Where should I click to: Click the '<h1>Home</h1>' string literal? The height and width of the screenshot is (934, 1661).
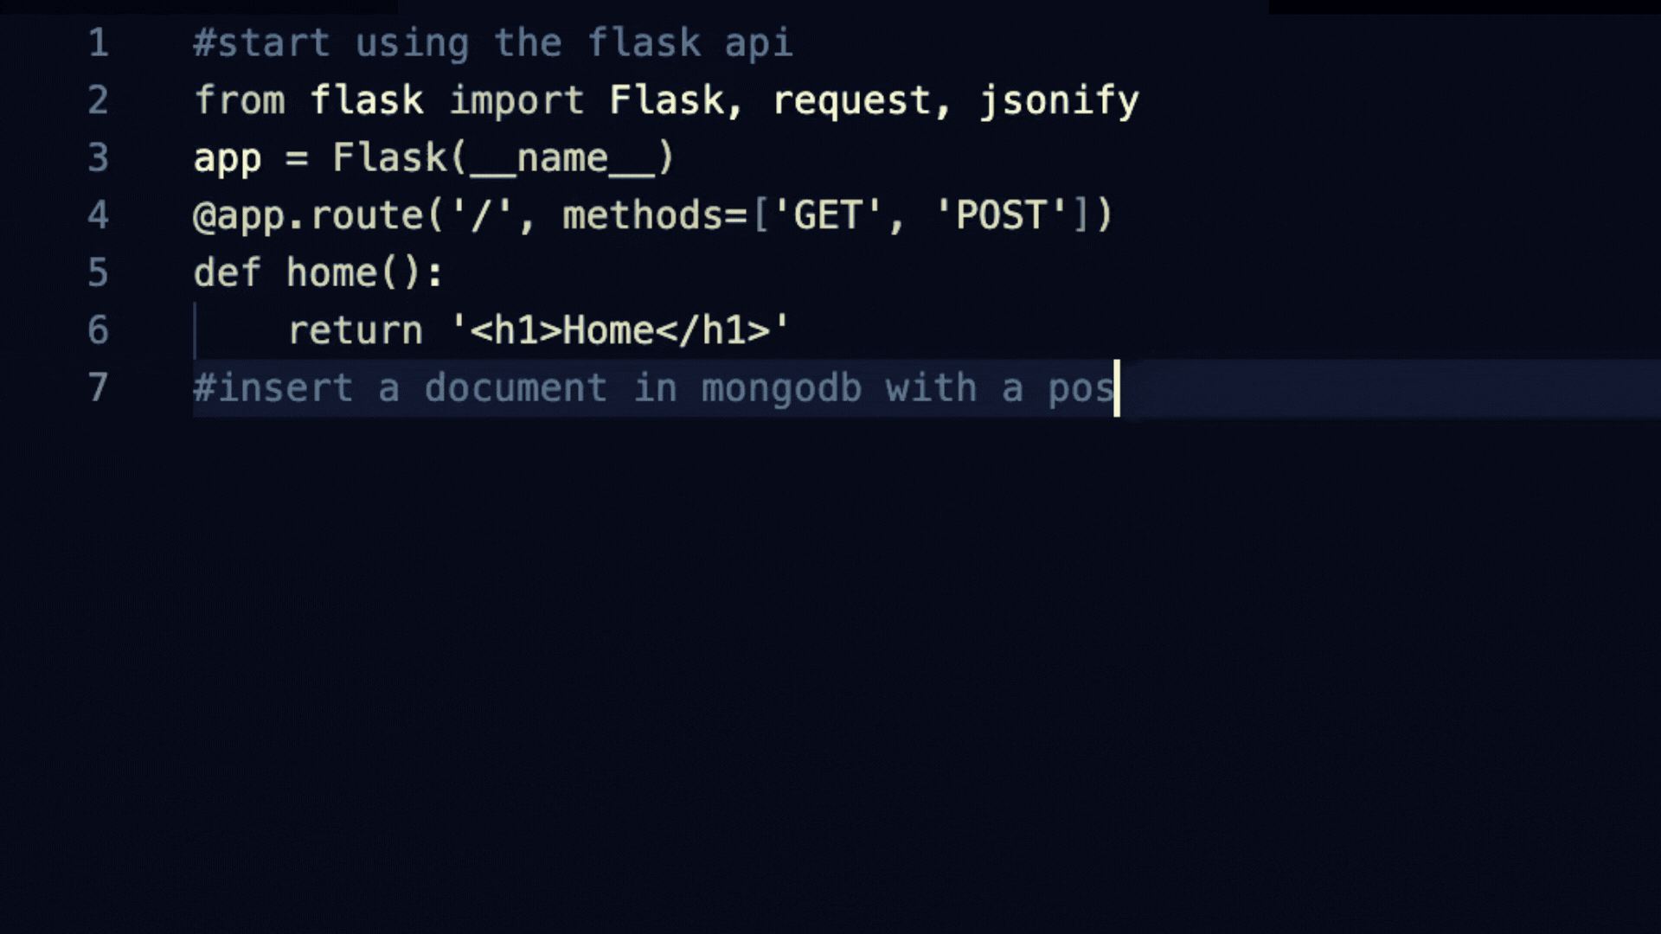tap(620, 330)
